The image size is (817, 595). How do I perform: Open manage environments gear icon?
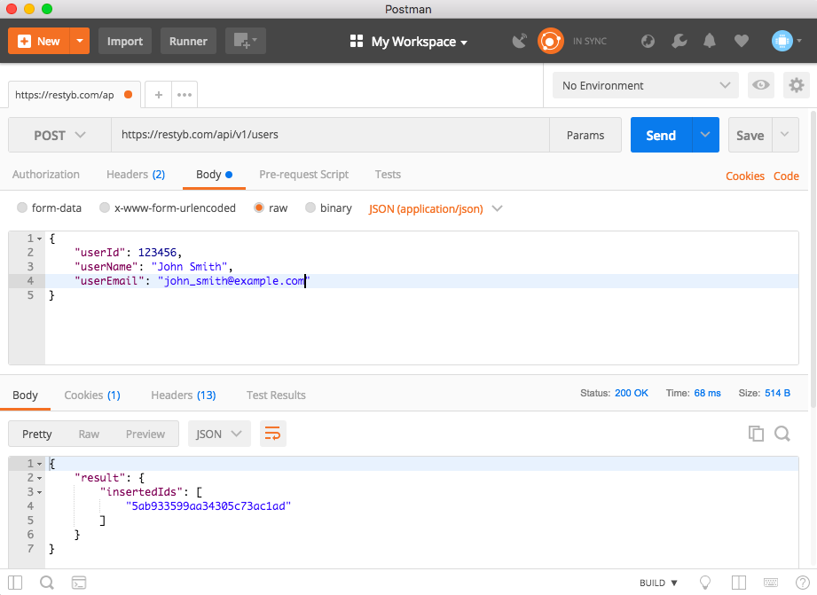[797, 85]
